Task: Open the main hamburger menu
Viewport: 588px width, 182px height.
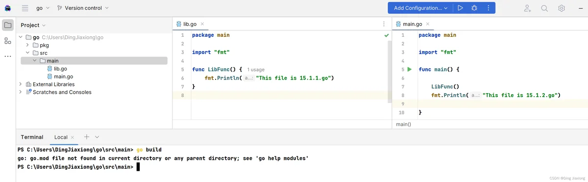Action: pyautogui.click(x=25, y=8)
